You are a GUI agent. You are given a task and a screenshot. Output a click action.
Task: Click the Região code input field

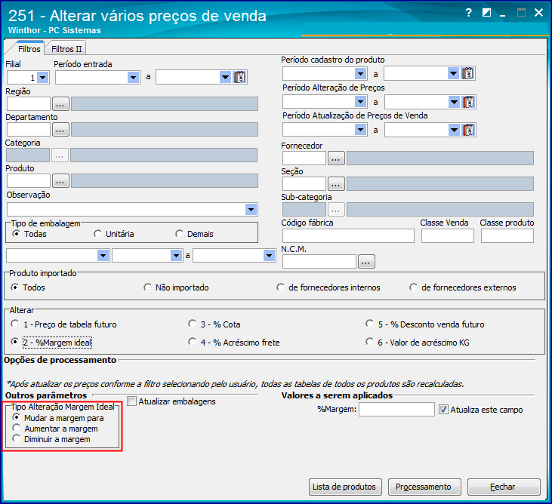pos(29,104)
